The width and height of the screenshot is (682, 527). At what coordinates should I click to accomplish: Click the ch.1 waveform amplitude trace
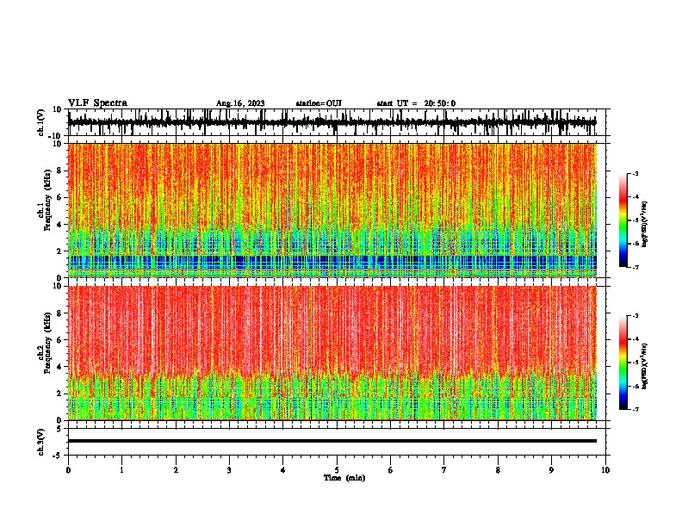(x=332, y=122)
